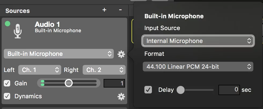Disable the Gain checkbox

7,83
